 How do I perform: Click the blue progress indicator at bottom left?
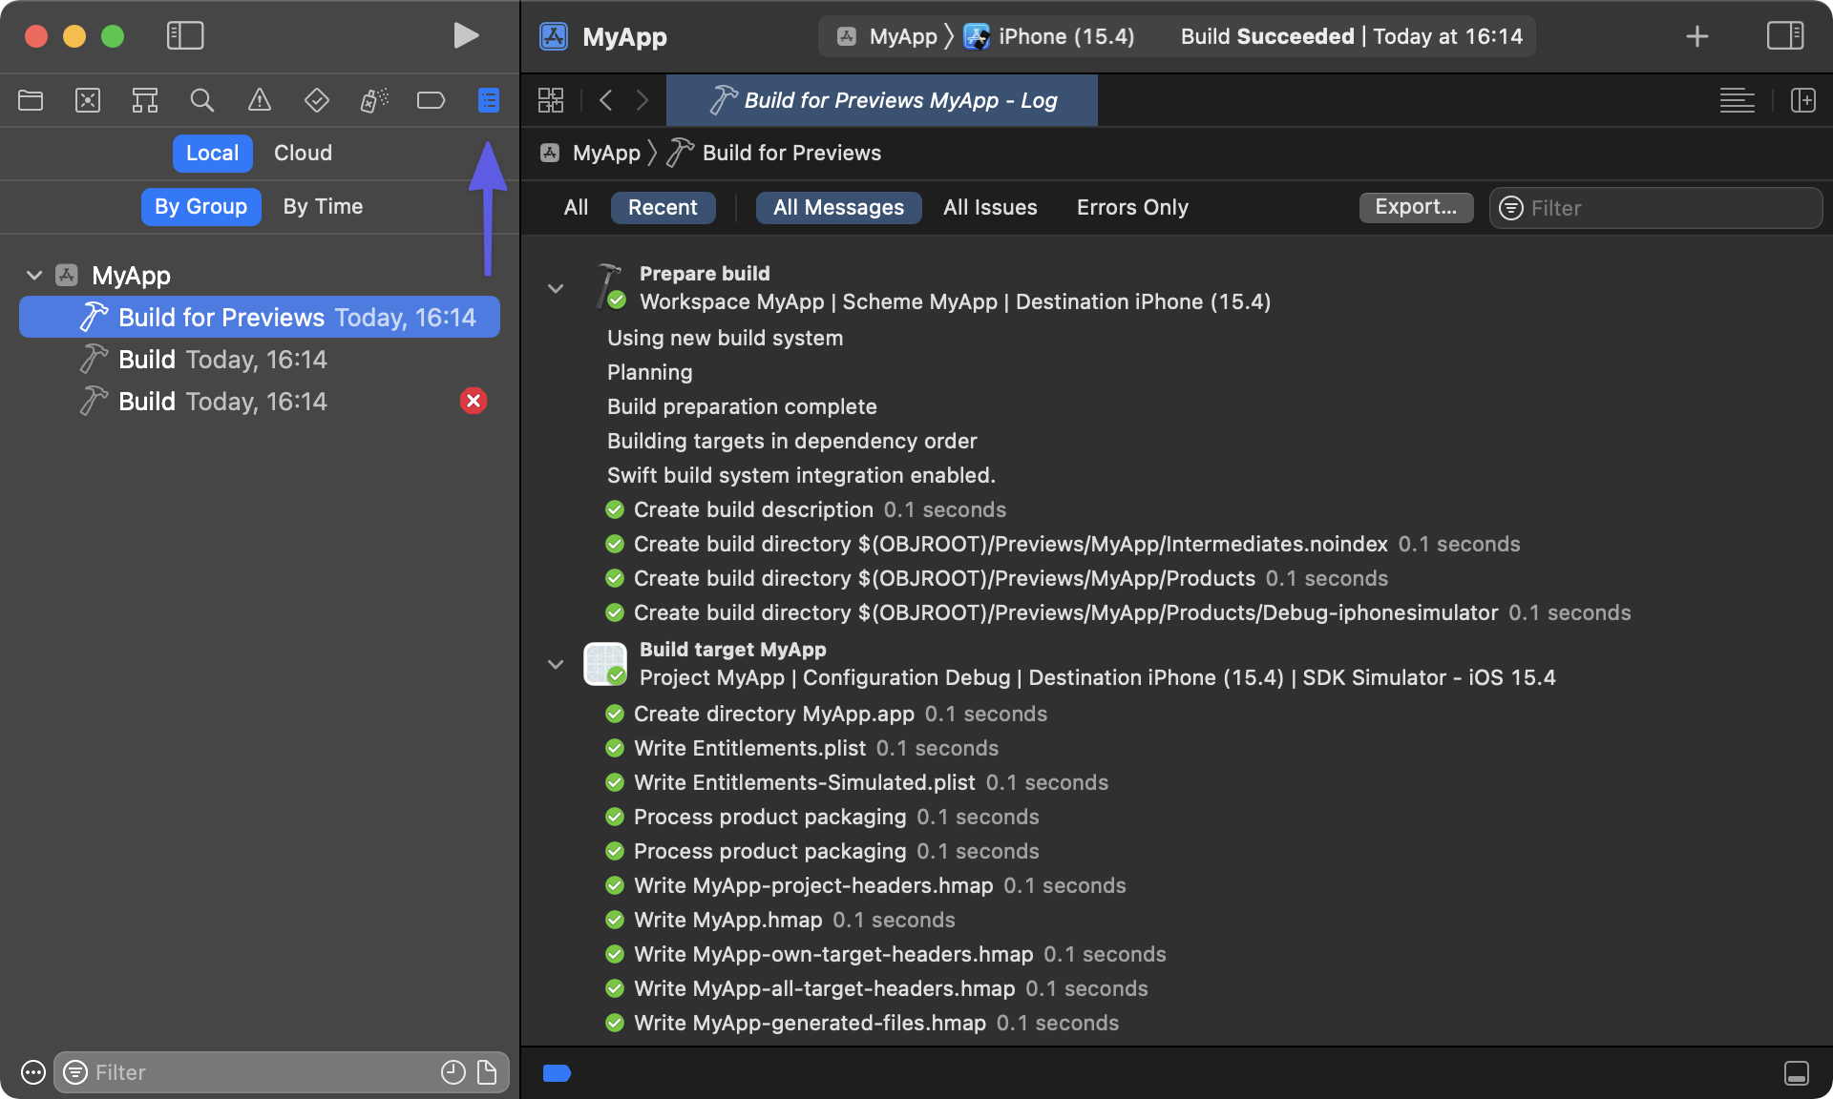tap(557, 1073)
